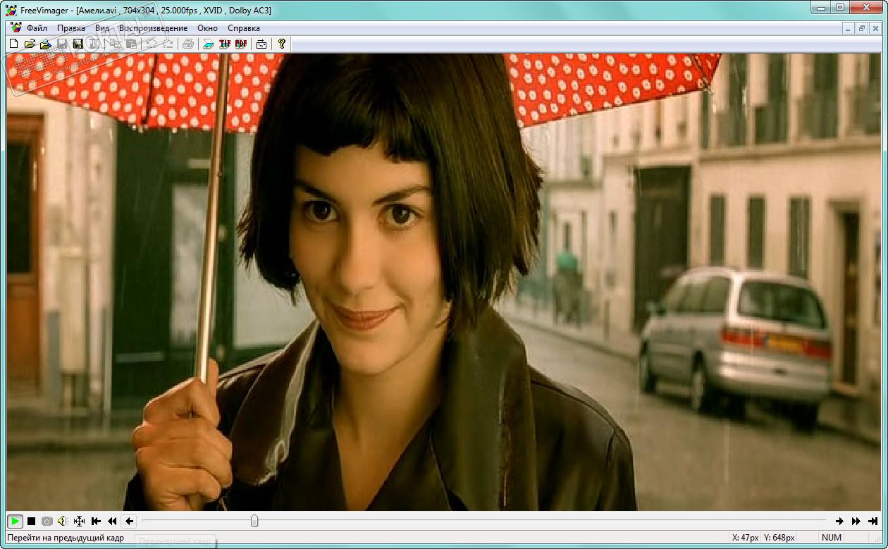This screenshot has width=888, height=549.
Task: Open the Правка menu
Action: point(71,28)
